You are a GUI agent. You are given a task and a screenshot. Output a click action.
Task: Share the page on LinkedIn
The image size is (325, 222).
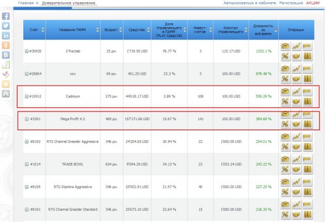[6, 36]
